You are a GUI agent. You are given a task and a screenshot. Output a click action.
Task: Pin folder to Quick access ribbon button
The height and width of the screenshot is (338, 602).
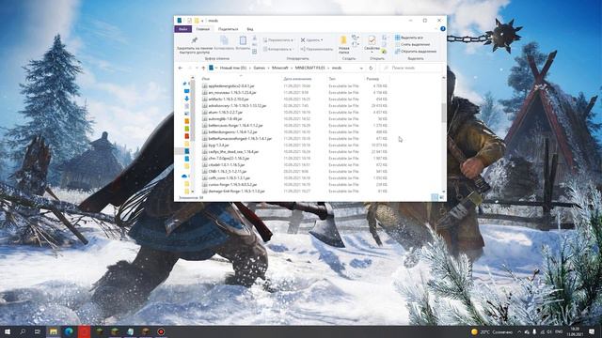coord(195,45)
